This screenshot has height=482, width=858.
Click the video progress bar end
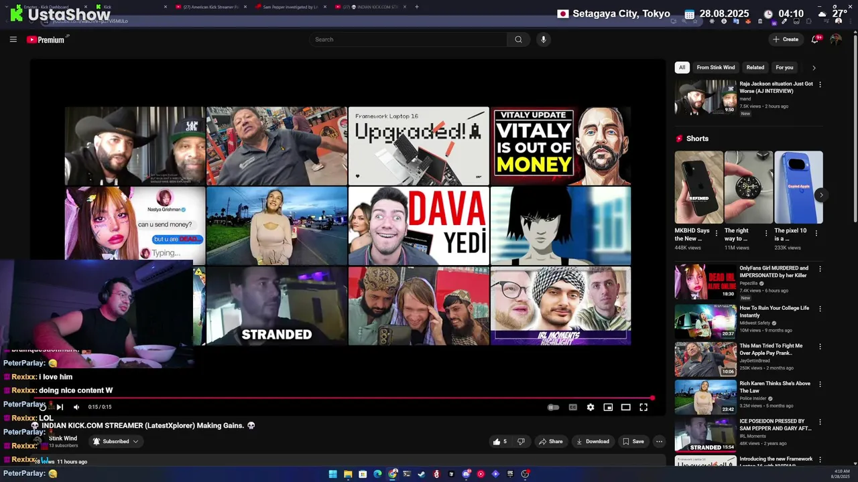coord(652,398)
